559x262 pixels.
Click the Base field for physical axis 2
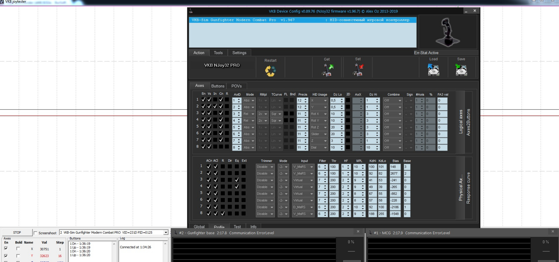click(x=407, y=174)
